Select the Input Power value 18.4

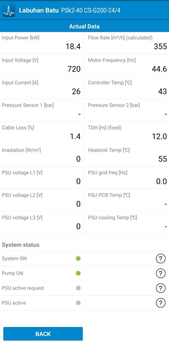click(x=73, y=46)
